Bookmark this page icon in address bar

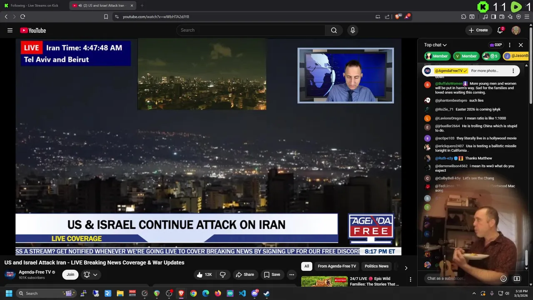click(x=106, y=17)
